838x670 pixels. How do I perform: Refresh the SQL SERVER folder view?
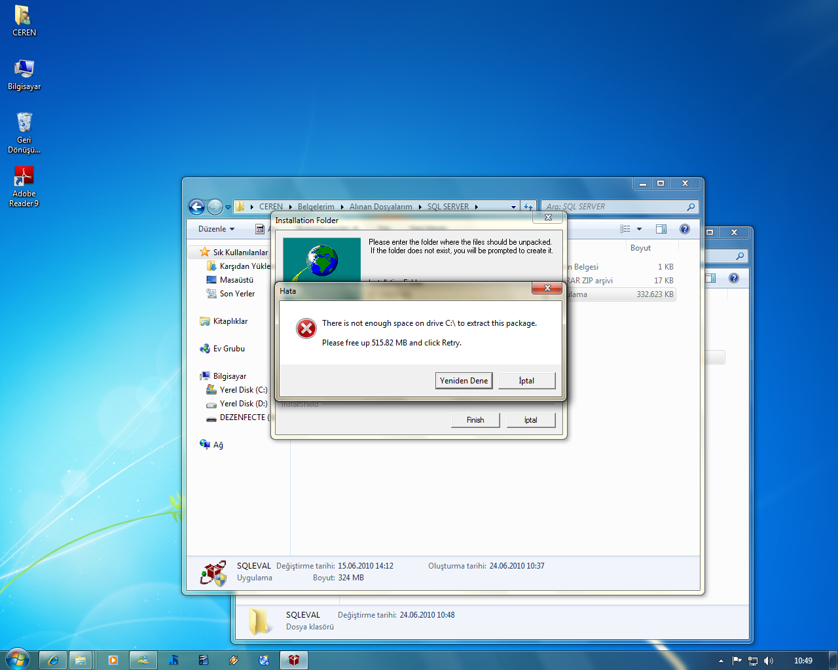(x=528, y=207)
